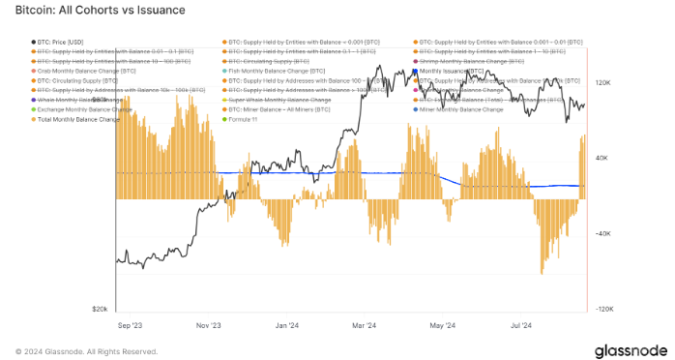Click the Mar '24 x-axis label
The width and height of the screenshot is (675, 360).
[365, 325]
